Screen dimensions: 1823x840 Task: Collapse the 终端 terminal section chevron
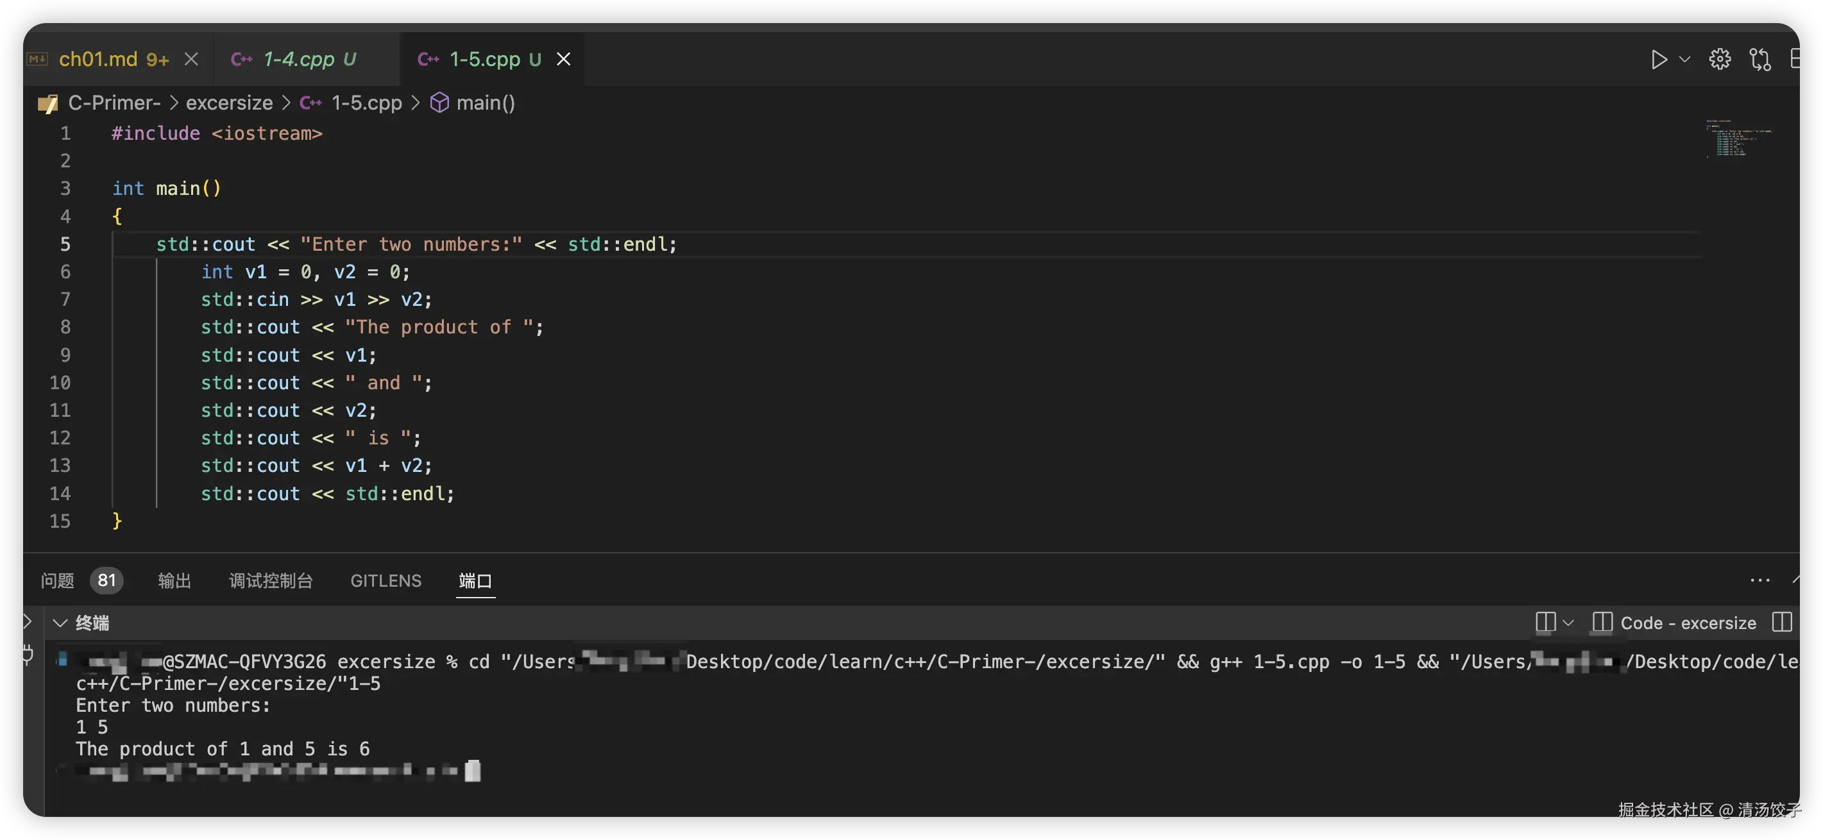(60, 623)
